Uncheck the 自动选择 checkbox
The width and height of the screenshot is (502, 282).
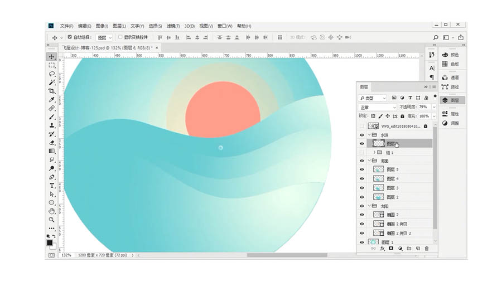coord(69,37)
